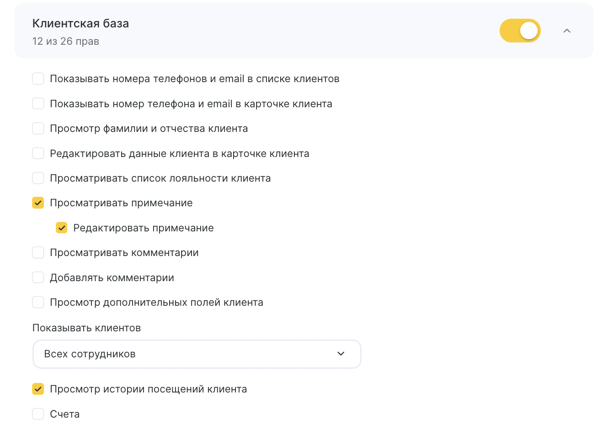
Task: Uncheck Просмотр истории посещений клиента
Action: (x=38, y=389)
